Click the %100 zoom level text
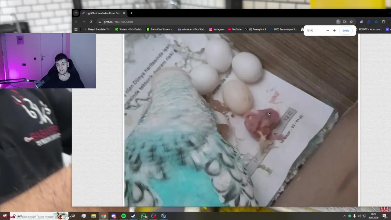Screen dimensions: 391x220 click(310, 31)
